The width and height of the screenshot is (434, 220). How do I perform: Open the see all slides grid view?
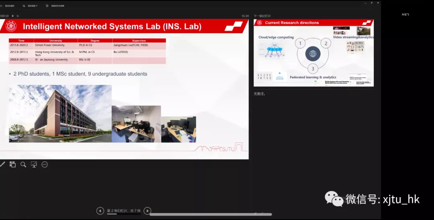(13, 164)
